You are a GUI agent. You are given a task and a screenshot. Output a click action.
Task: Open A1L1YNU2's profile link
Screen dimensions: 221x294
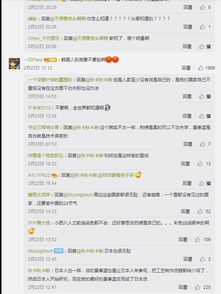tap(39, 175)
